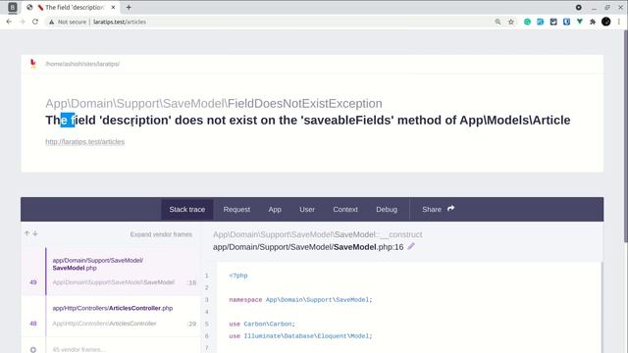Jump to next frame with down arrow

(35, 233)
